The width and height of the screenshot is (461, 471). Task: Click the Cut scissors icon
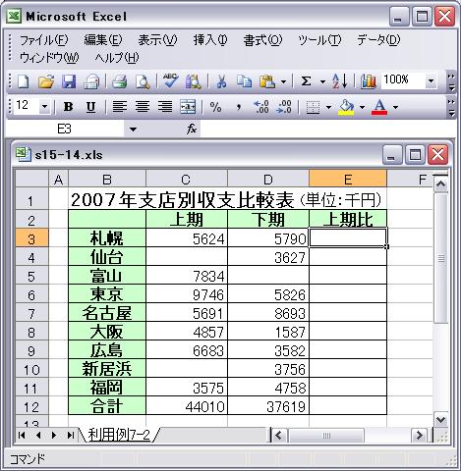tap(222, 81)
